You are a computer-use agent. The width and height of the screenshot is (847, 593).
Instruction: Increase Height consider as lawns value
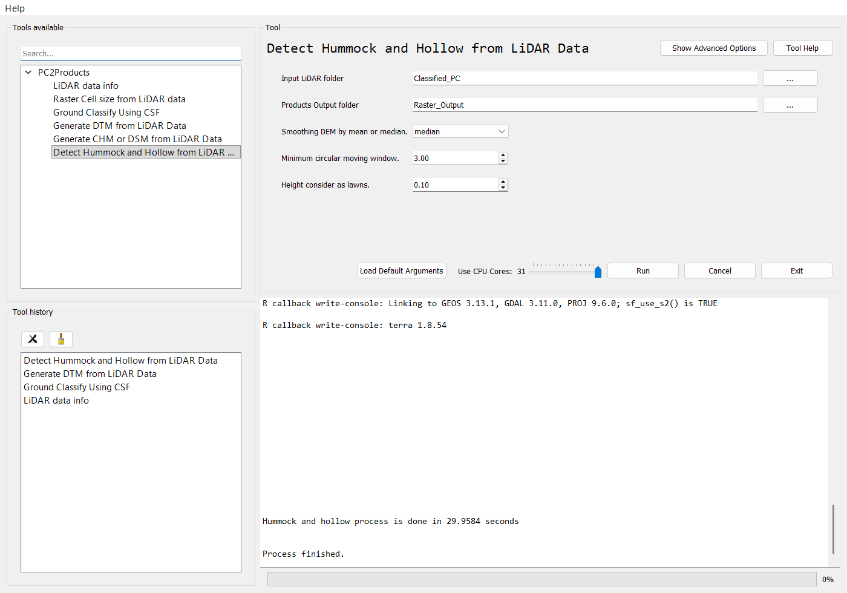pyautogui.click(x=503, y=182)
